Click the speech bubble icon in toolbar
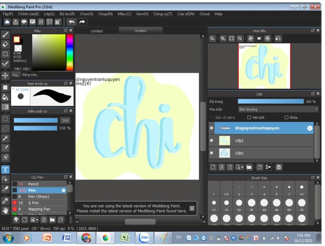 point(24,22)
